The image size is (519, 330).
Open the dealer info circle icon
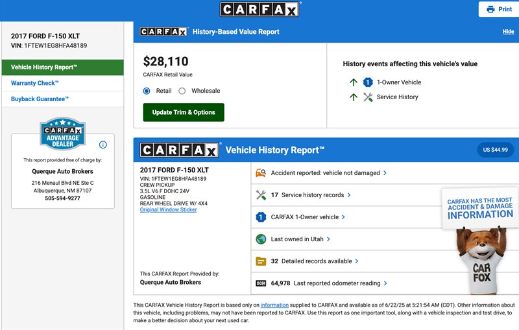[x=103, y=145]
